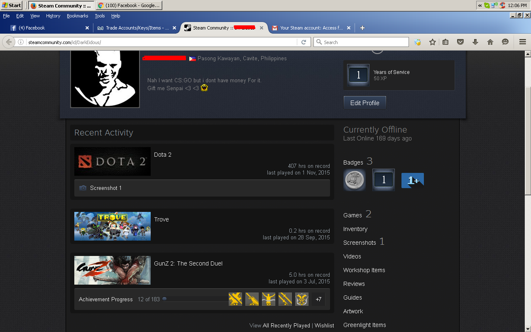Click the +7 more achievements button
Viewport: 531px width, 332px height.
point(318,299)
